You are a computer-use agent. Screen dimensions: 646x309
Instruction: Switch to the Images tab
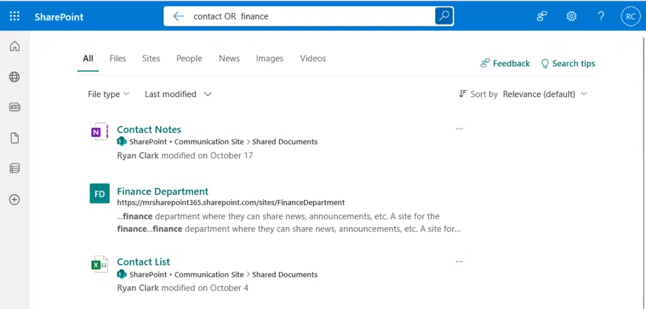pyautogui.click(x=269, y=59)
